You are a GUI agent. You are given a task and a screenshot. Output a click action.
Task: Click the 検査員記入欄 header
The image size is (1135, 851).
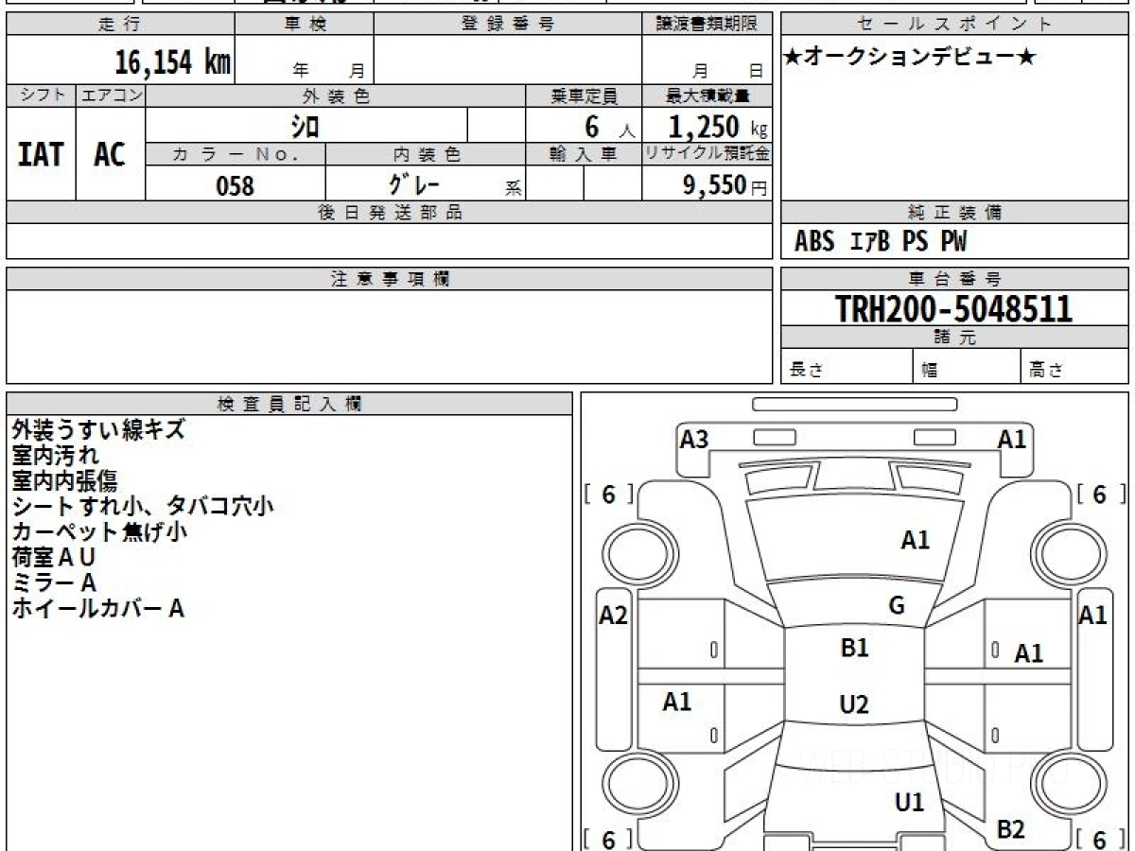tap(289, 404)
